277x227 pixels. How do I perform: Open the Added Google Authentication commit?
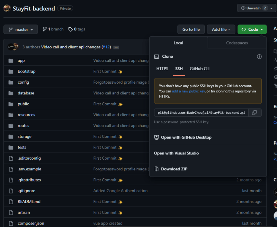(x=120, y=191)
